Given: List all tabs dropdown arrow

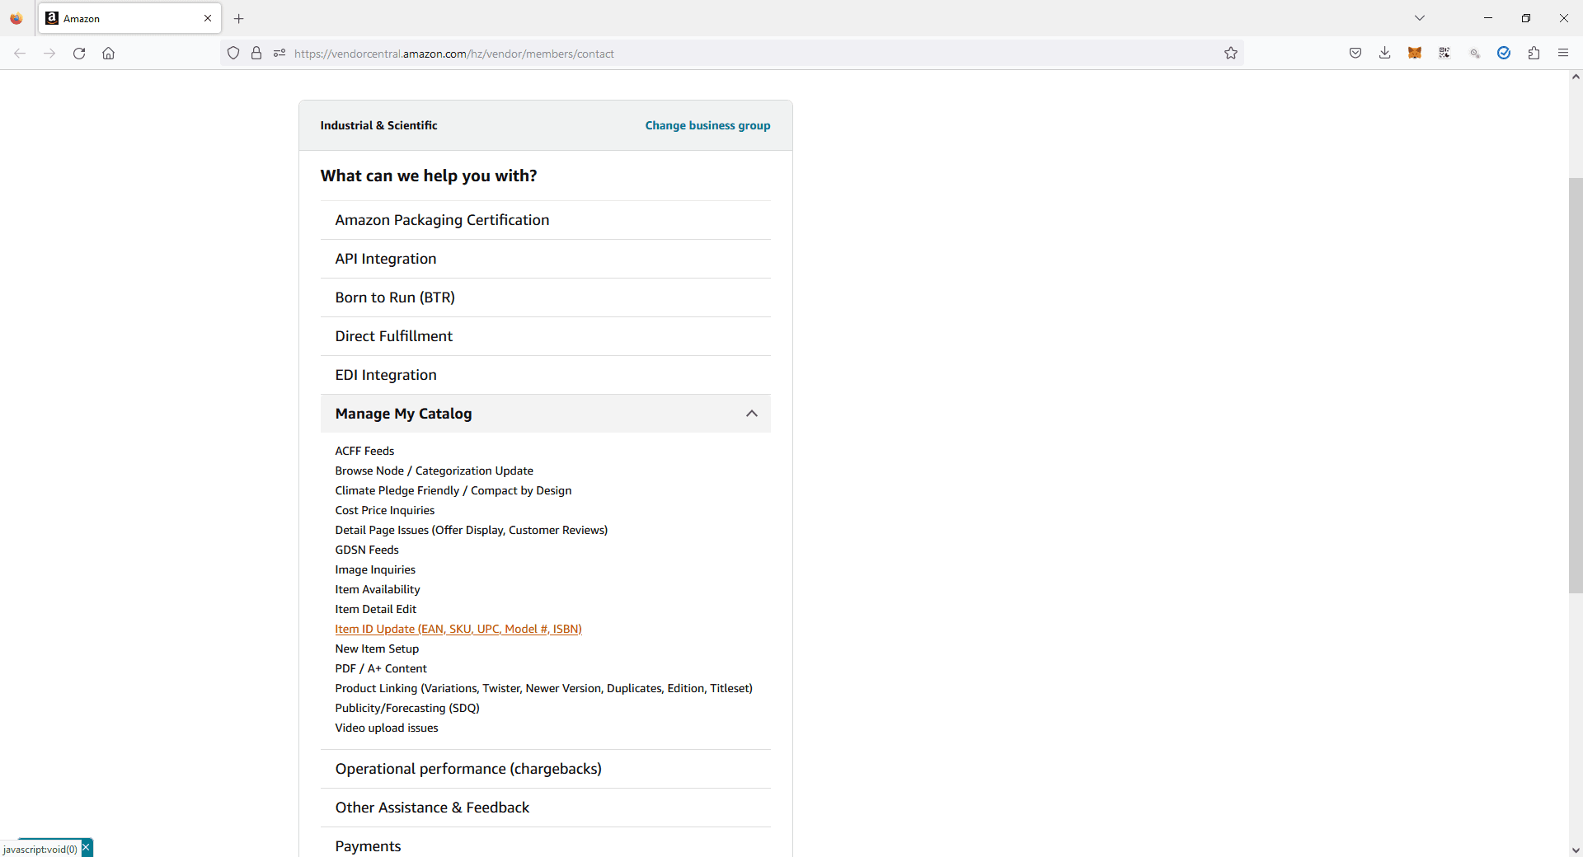Looking at the screenshot, I should click(x=1420, y=18).
